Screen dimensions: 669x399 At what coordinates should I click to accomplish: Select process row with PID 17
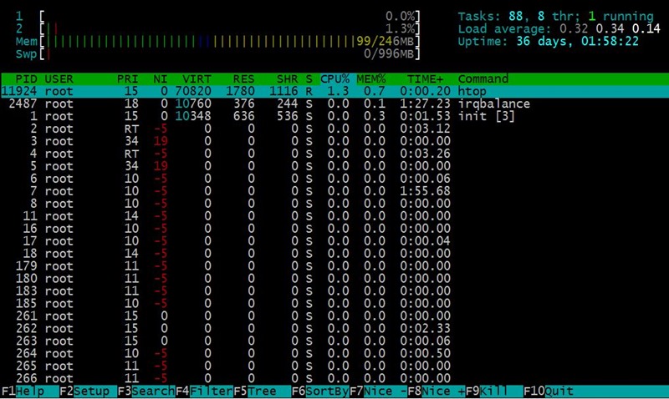pyautogui.click(x=334, y=241)
